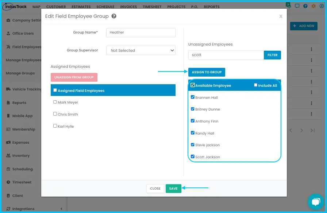Enable the Include All checkbox
Image resolution: width=327 pixels, height=213 pixels.
tap(255, 85)
